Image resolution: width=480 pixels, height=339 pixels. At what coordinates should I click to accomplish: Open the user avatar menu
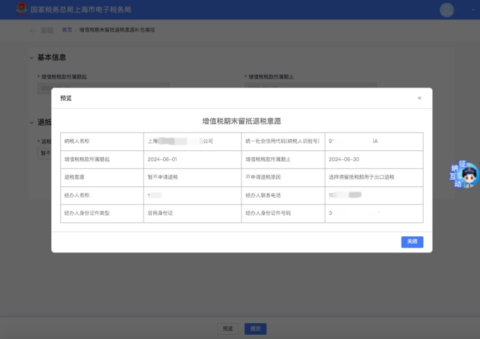click(447, 10)
